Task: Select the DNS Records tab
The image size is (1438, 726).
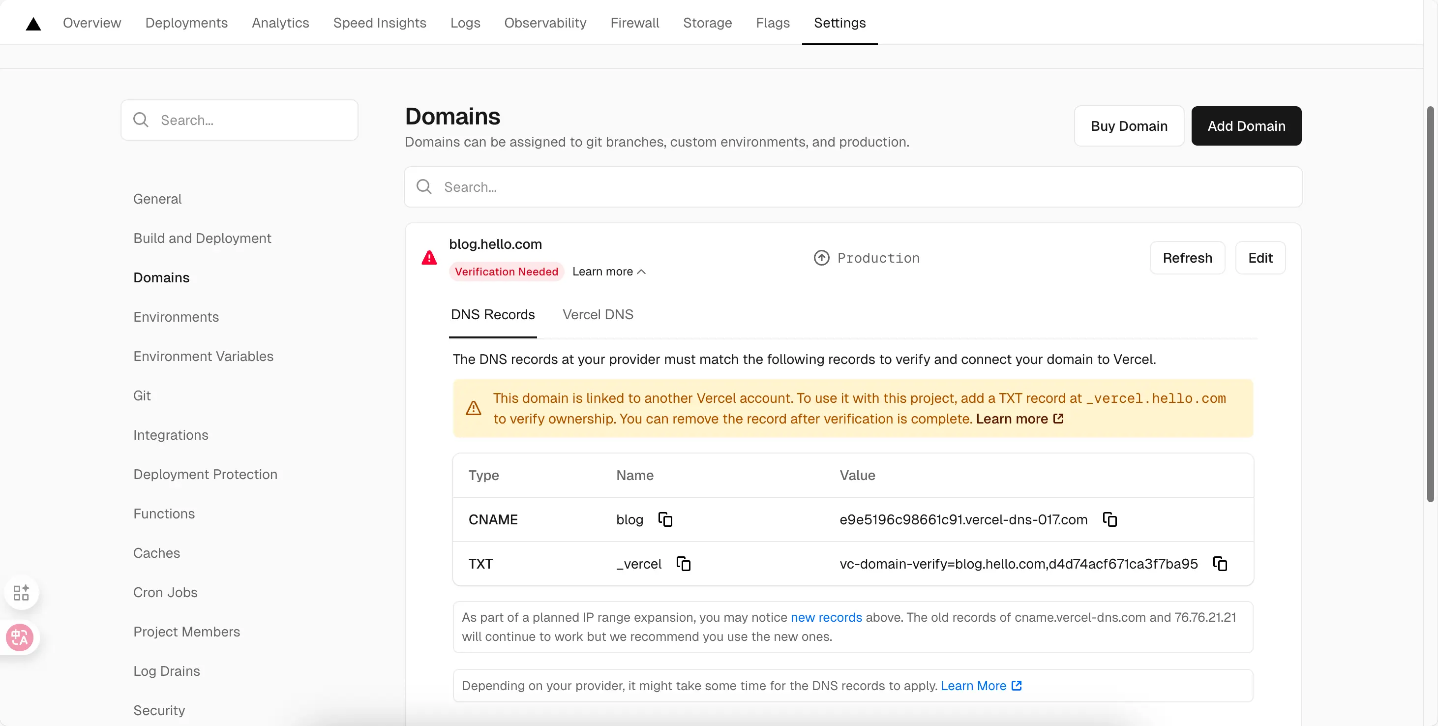Action: tap(492, 314)
